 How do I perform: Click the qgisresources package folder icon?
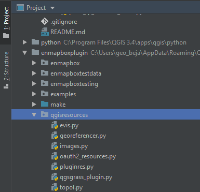coord(45,114)
